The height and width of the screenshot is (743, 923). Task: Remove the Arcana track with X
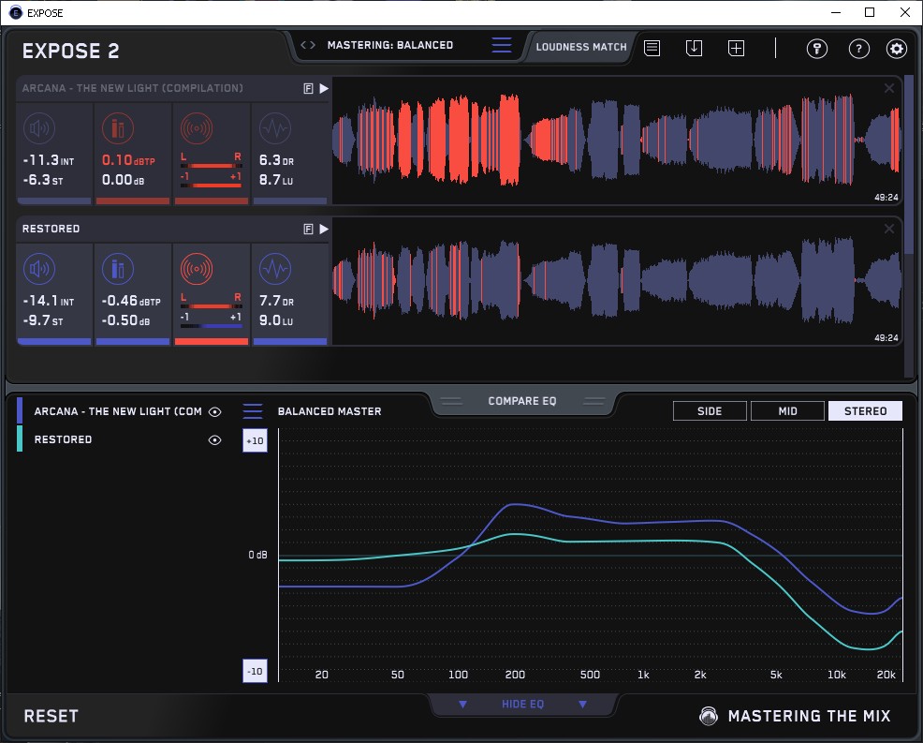(889, 88)
